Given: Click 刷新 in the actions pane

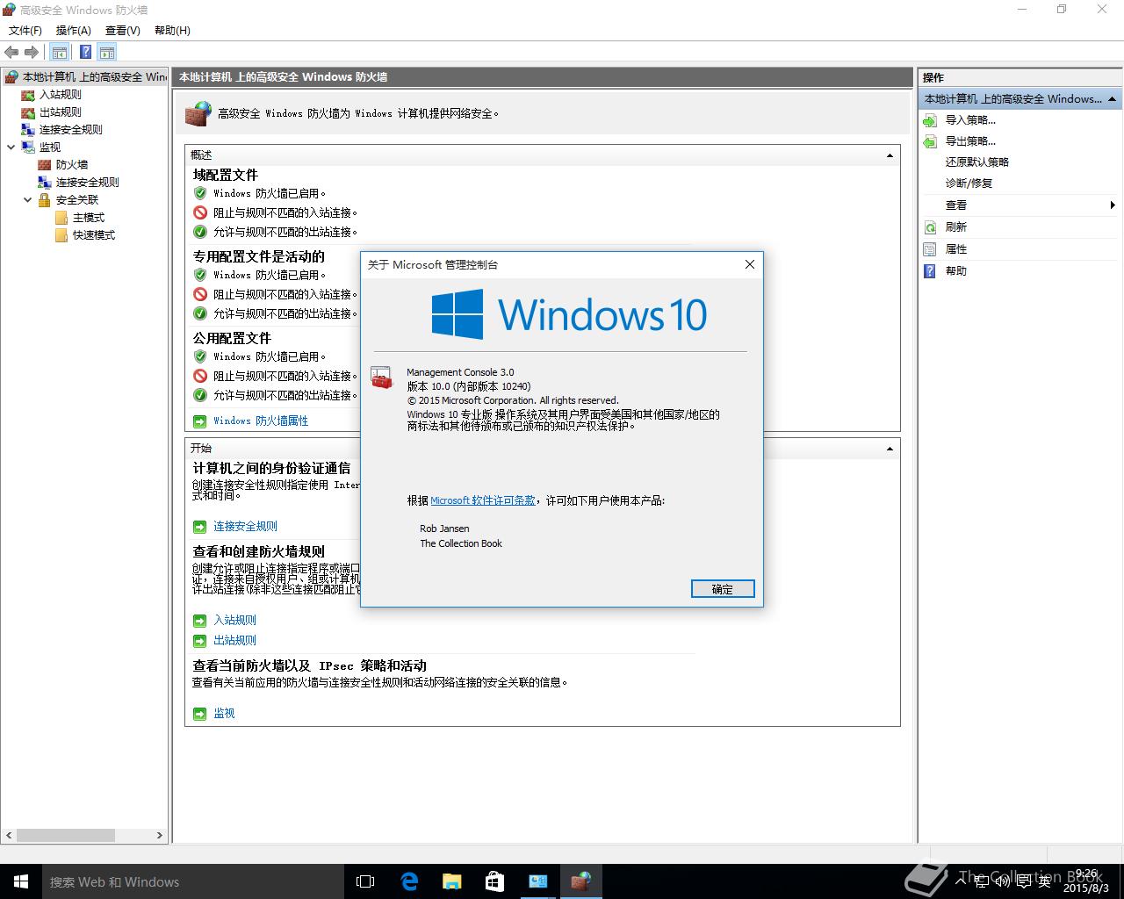Looking at the screenshot, I should click(955, 227).
